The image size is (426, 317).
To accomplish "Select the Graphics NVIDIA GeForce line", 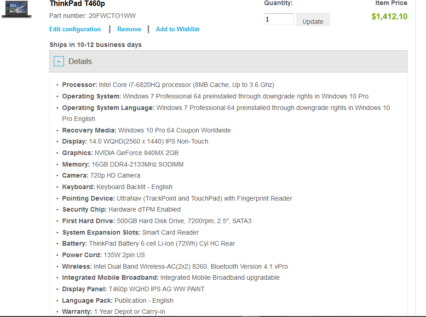I will [120, 153].
